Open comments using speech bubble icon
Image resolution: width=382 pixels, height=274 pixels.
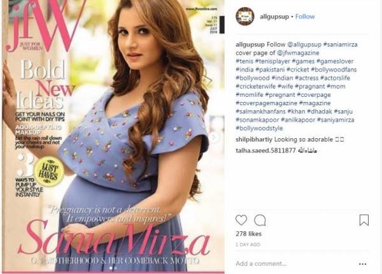(260, 220)
